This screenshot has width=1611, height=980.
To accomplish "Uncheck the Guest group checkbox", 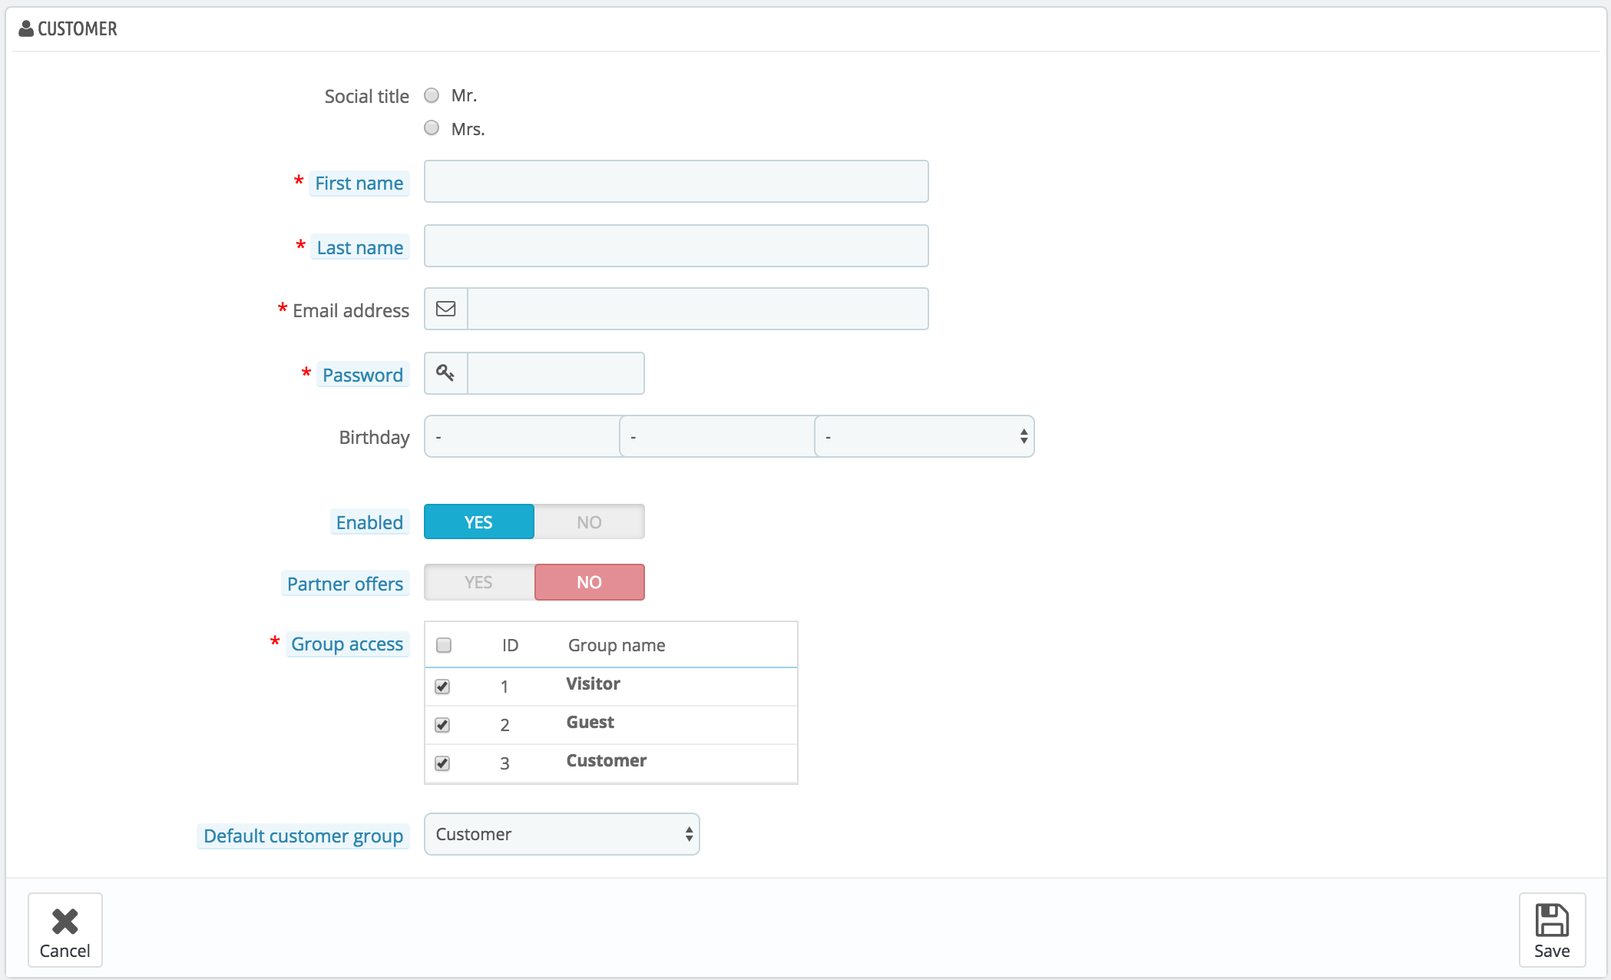I will coord(442,725).
